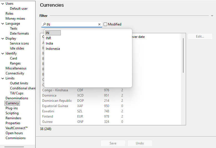Click the currency list vertical scrollbar
Image resolution: width=216 pixels, height=148 pixels.
click(183, 56)
